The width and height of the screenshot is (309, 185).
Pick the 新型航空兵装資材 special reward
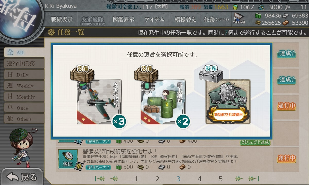[228, 102]
